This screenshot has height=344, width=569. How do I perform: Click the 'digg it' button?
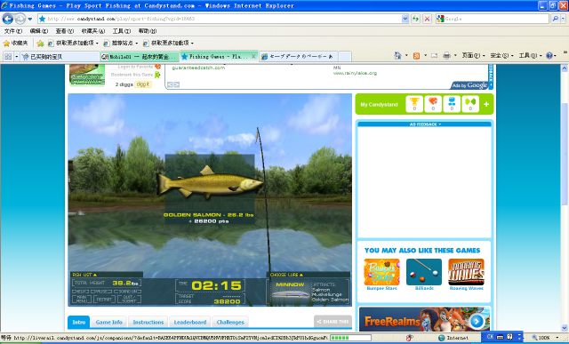[143, 84]
